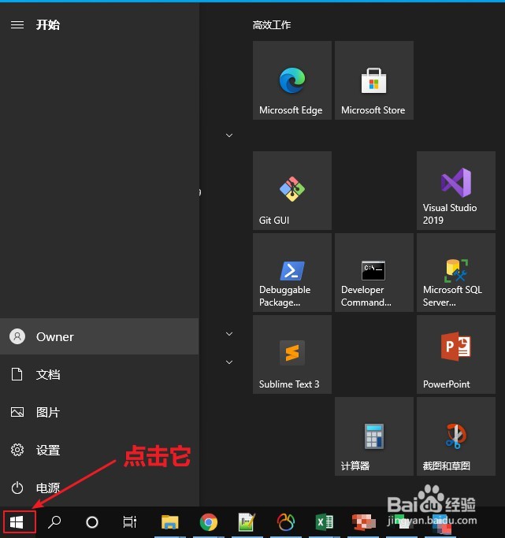The height and width of the screenshot is (538, 505).
Task: Expand the lowest chevron in app list
Action: coord(229,362)
